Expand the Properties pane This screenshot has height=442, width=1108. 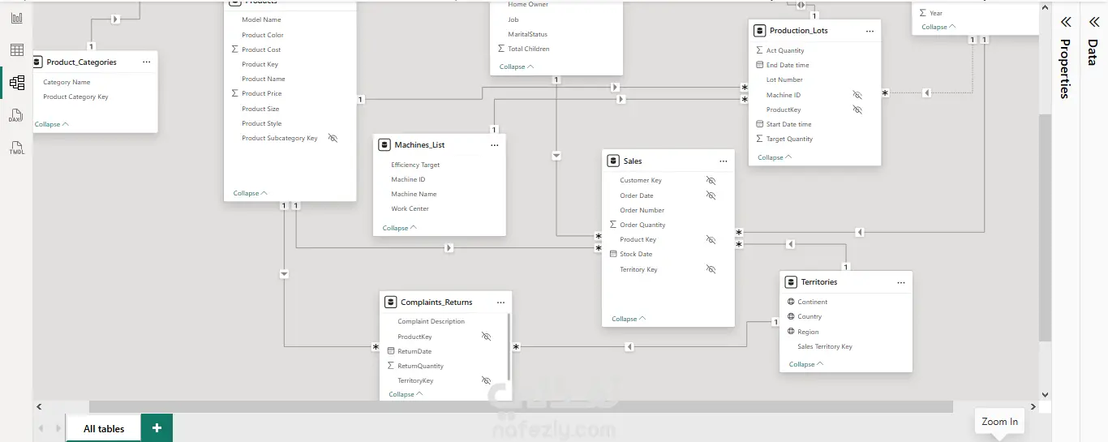[1066, 22]
